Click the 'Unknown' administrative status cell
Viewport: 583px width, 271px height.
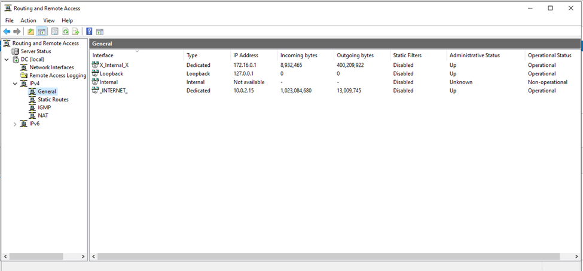pos(461,82)
